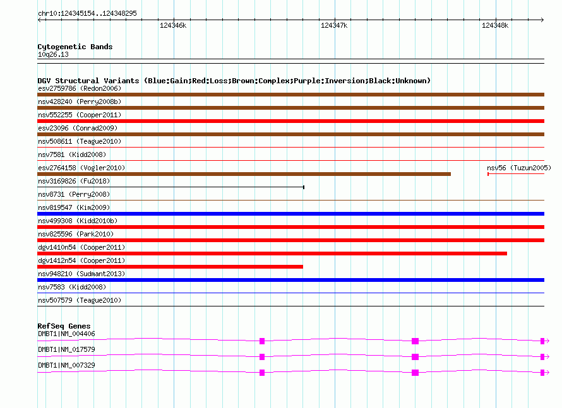Click the 124346k ruler position marker
562x408 pixels.
coord(173,25)
